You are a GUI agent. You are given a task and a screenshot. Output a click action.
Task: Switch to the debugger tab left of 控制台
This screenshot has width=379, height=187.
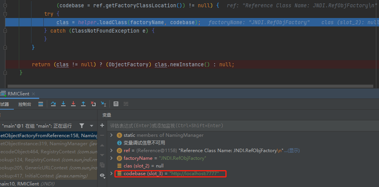click(x=4, y=104)
